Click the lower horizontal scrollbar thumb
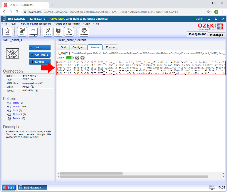Viewport: 227px width, 192px height. 134,177
